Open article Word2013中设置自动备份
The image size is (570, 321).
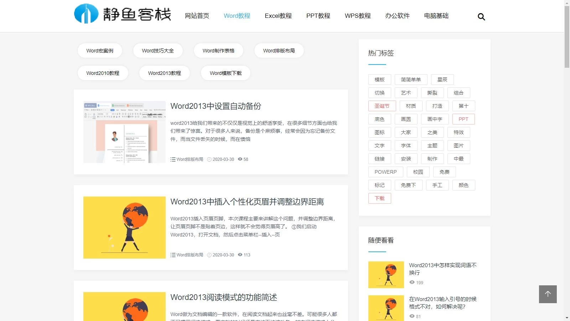[216, 106]
